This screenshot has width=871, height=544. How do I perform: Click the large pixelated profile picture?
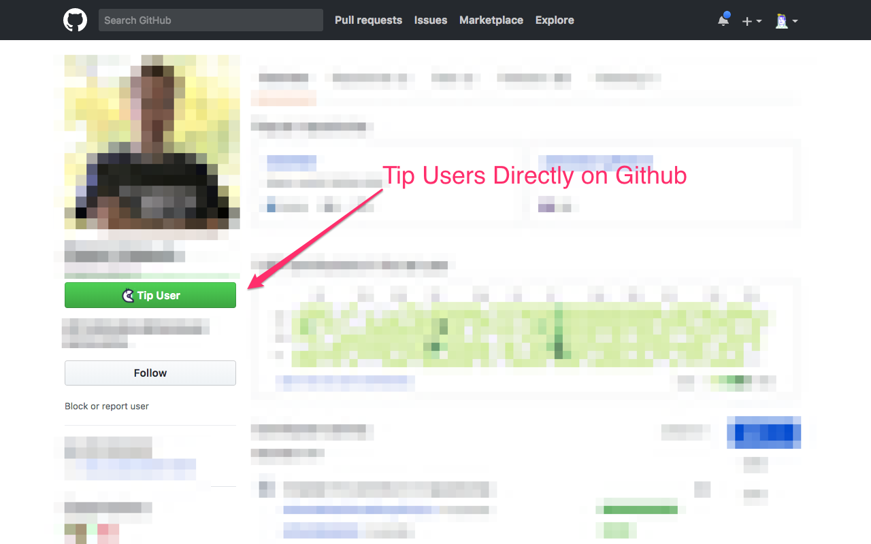152,142
